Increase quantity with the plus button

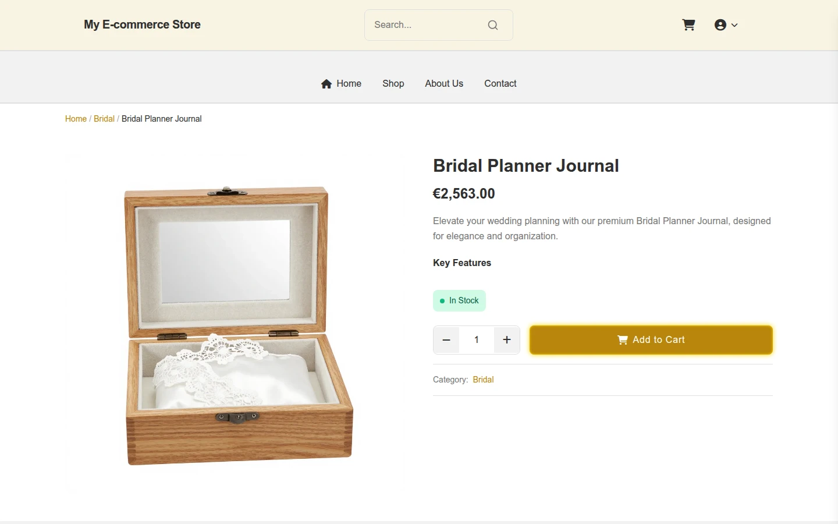click(507, 340)
